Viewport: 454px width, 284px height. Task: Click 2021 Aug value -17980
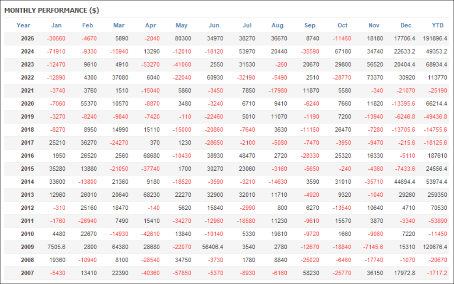278,90
